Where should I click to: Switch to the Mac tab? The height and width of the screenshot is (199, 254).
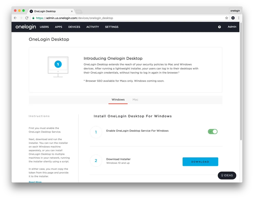pos(135,99)
